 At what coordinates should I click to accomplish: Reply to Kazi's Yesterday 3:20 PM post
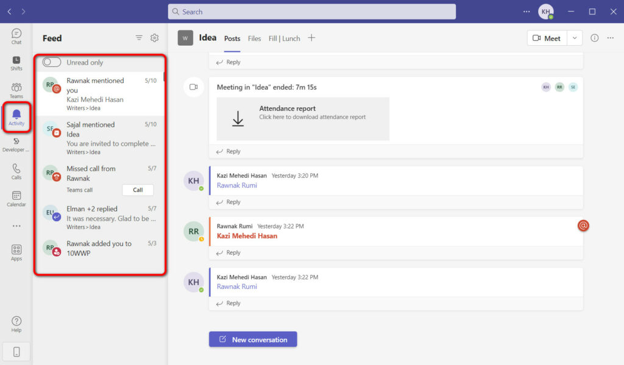(x=229, y=202)
